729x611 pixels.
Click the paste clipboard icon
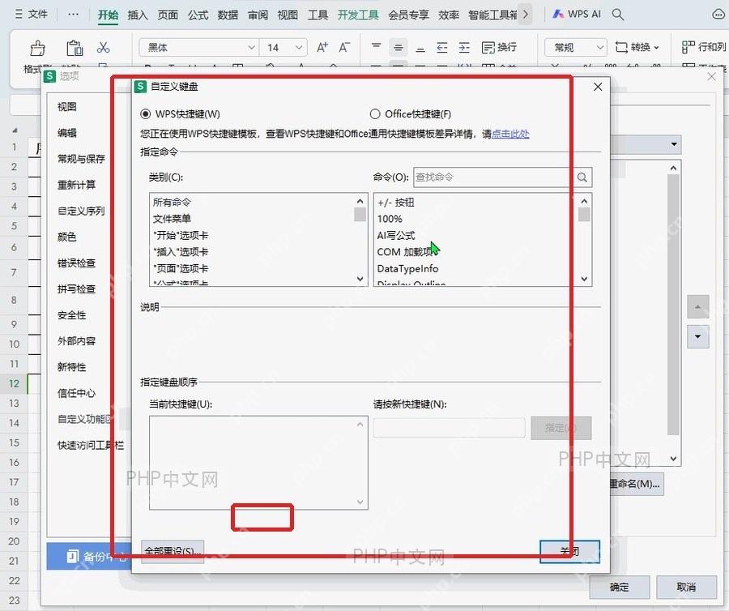pos(75,48)
